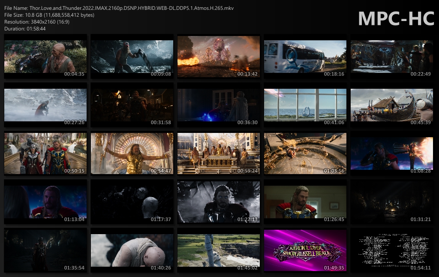Open the golden armor frame at 00:54:47
The height and width of the screenshot is (277, 439).
coord(132,153)
